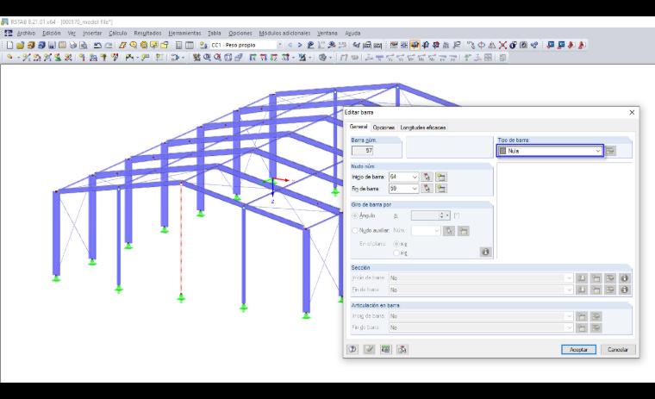This screenshot has width=655, height=399.
Task: Click the info icon on Sección Fin de barra row
Action: point(625,290)
